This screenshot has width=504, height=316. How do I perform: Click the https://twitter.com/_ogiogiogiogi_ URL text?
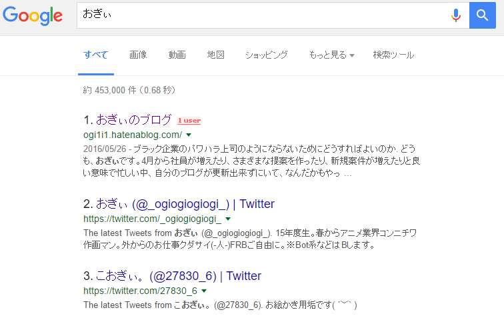pyautogui.click(x=153, y=219)
